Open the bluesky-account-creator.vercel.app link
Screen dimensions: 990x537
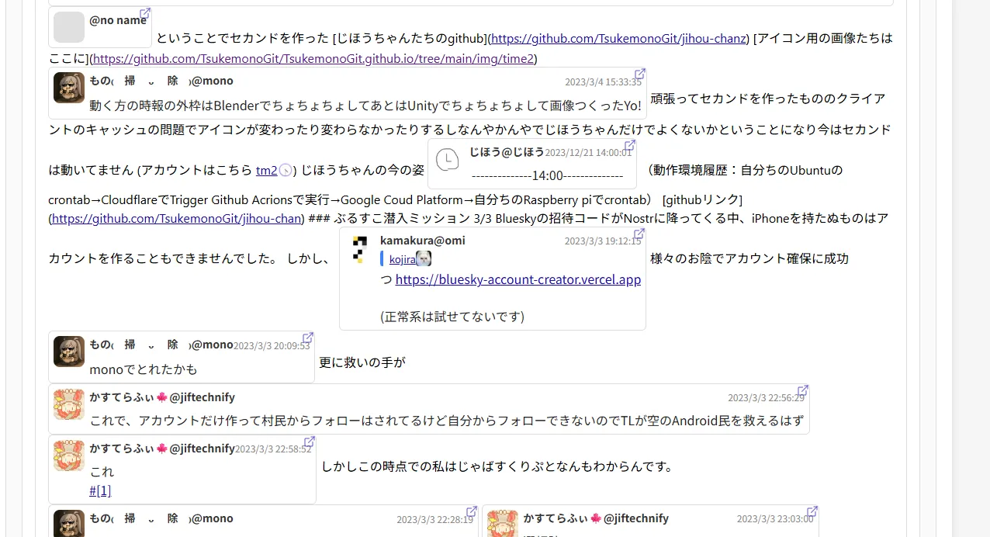(517, 279)
